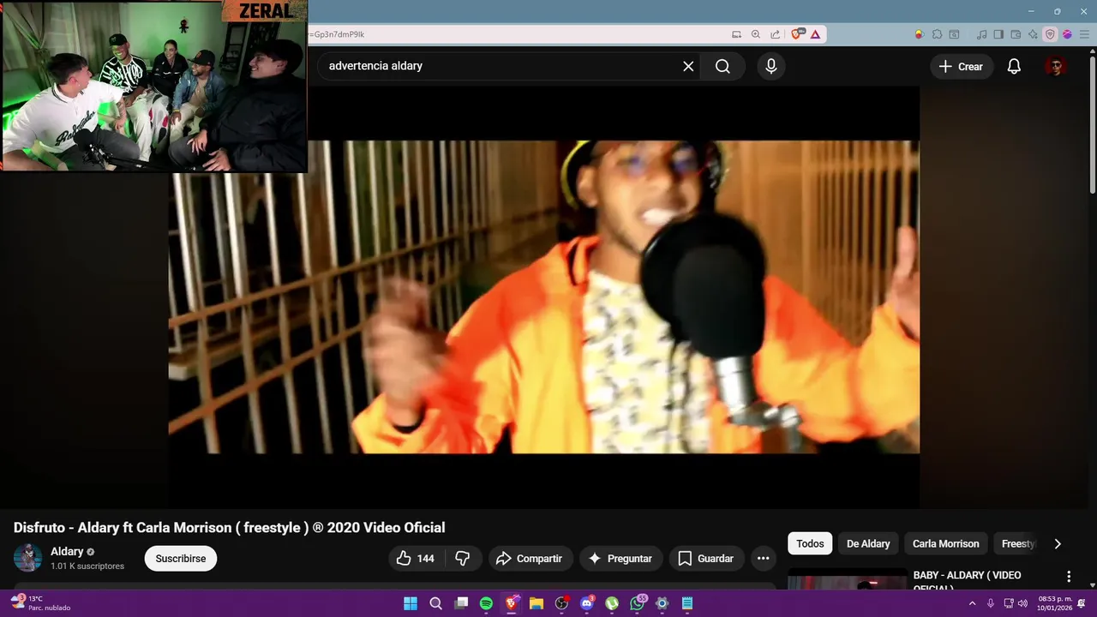1097x617 pixels.
Task: Open OBS Studio from the taskbar
Action: (561, 603)
